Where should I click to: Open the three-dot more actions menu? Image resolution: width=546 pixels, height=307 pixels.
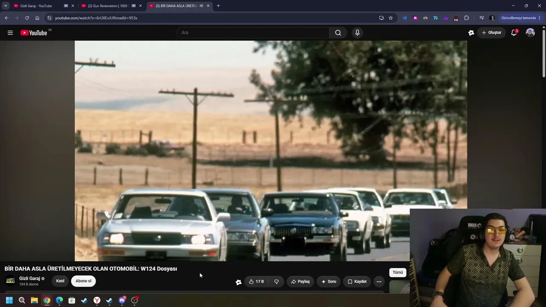(x=379, y=281)
